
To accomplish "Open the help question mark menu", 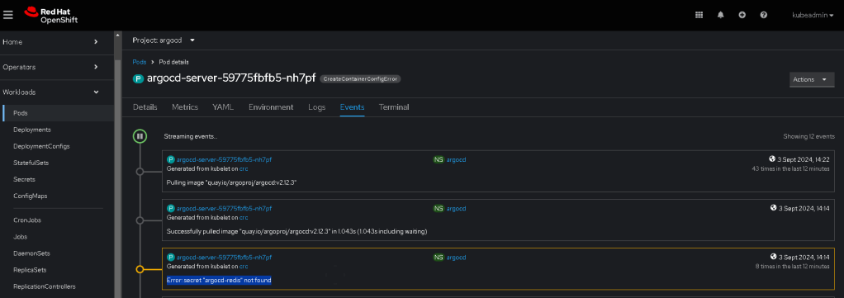I will pyautogui.click(x=763, y=15).
